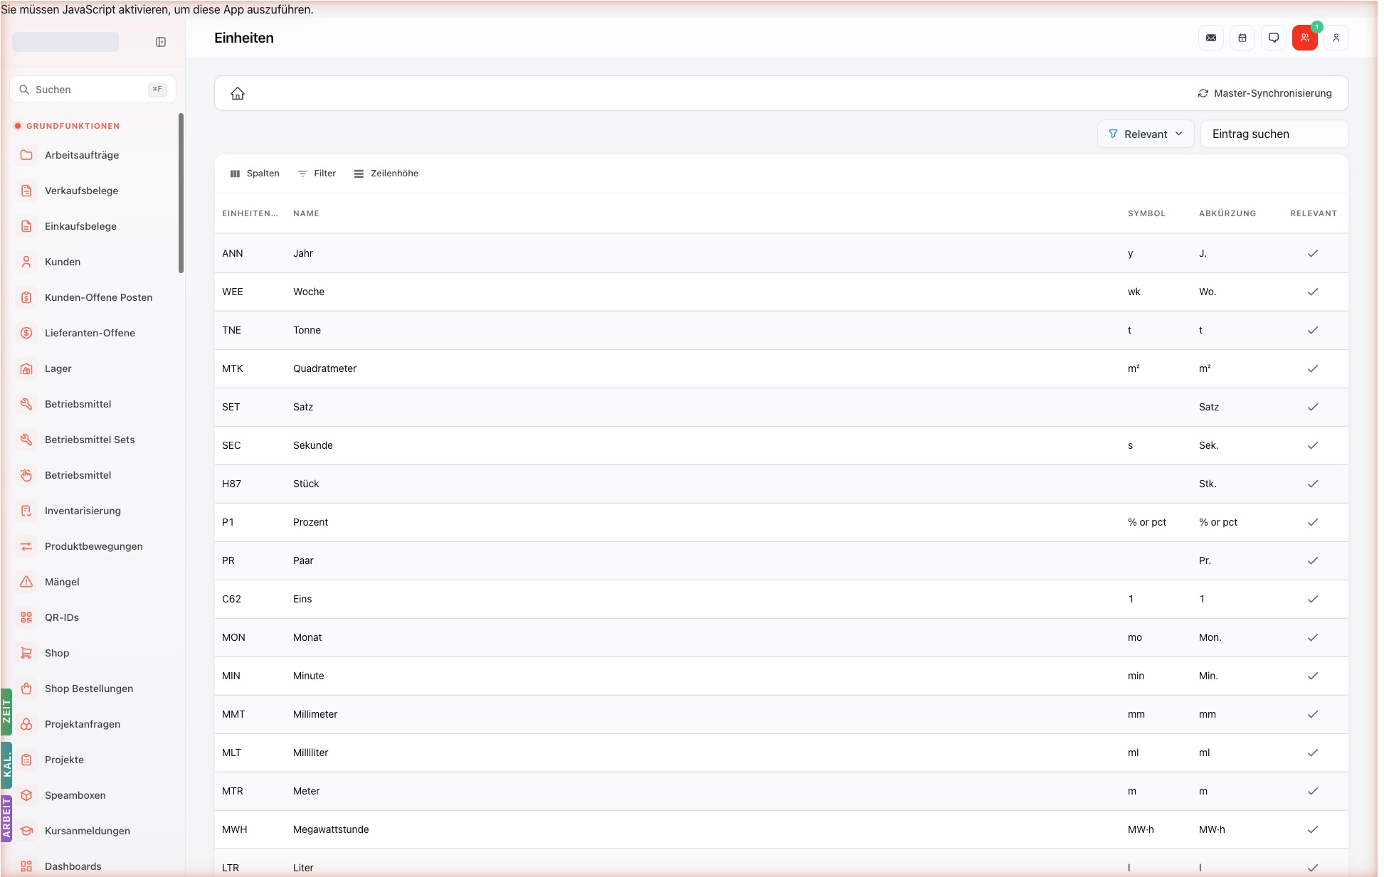This screenshot has width=1384, height=877.
Task: Toggle relevant checkmark for Prozent row
Action: pyautogui.click(x=1313, y=522)
